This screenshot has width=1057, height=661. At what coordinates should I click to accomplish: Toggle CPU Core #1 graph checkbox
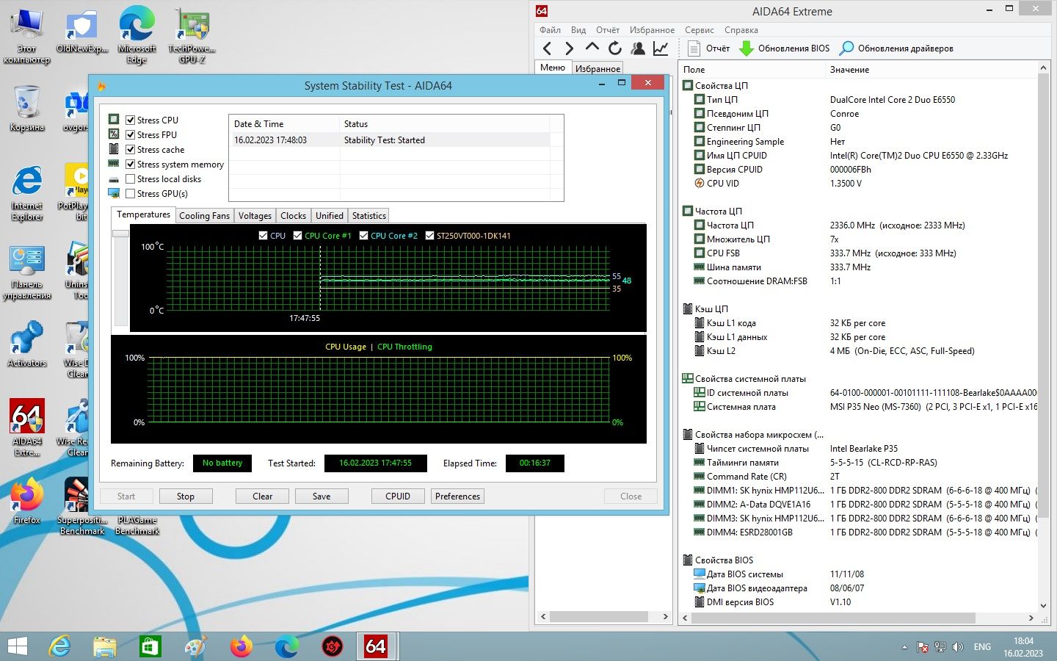[297, 236]
